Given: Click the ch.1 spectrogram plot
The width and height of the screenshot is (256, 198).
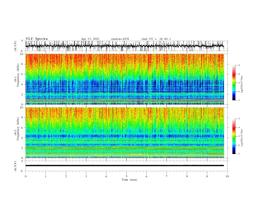Looking at the screenshot, I should click(125, 79).
